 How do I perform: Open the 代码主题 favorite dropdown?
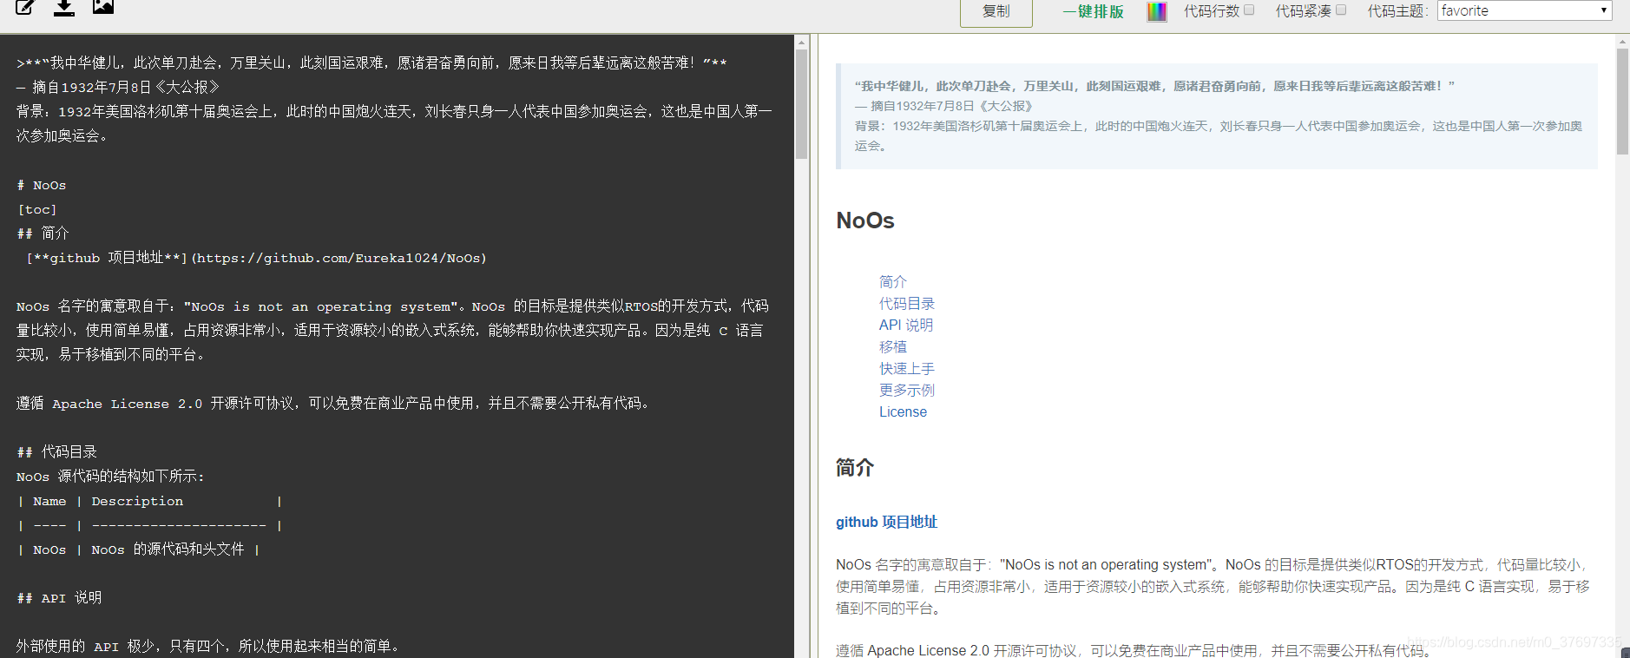tap(1524, 10)
